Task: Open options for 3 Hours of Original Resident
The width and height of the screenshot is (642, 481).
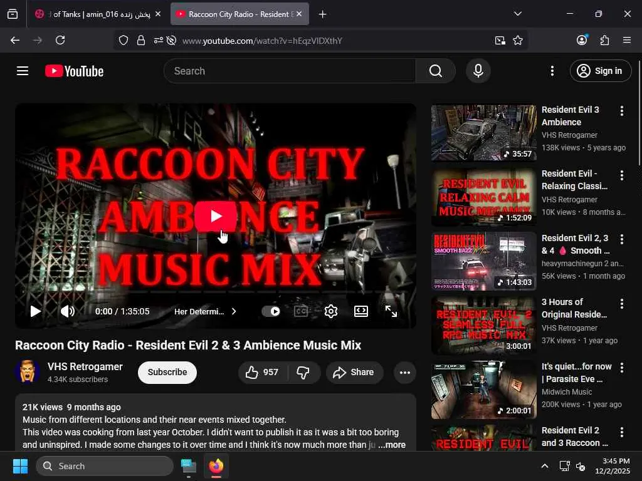Action: [x=621, y=304]
